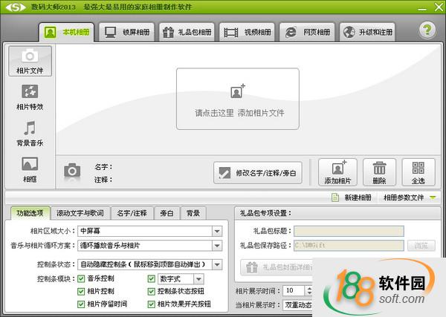This screenshot has width=446, height=317.
Task: Uncheck the 控制条状态按钮 checkbox
Action: pyautogui.click(x=152, y=291)
